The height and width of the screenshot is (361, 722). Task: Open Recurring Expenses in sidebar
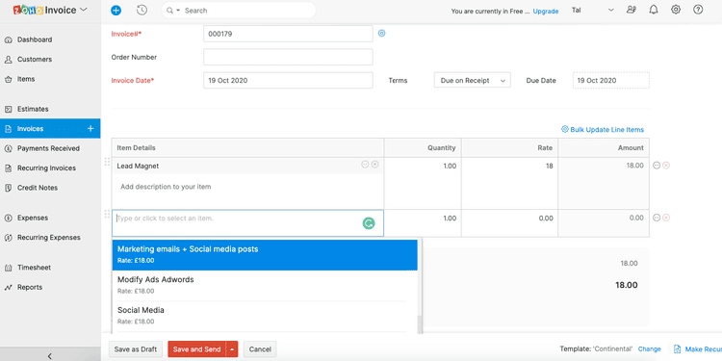tap(50, 238)
